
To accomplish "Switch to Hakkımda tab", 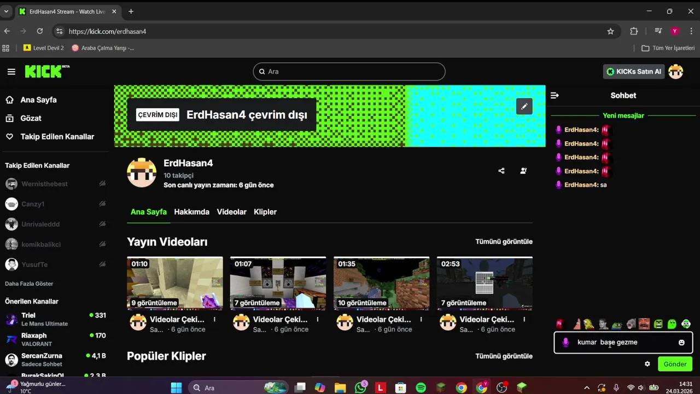I will click(191, 212).
